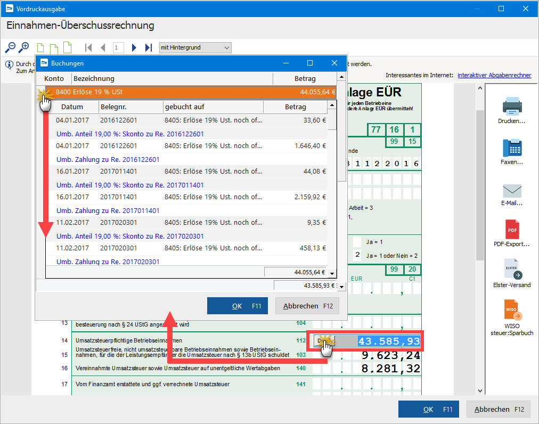The image size is (539, 424).
Task: Click the info icon beside the hint text
Action: pyautogui.click(x=9, y=65)
